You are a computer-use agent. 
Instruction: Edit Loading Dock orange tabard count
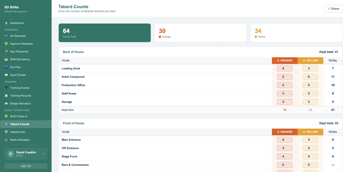click(284, 68)
